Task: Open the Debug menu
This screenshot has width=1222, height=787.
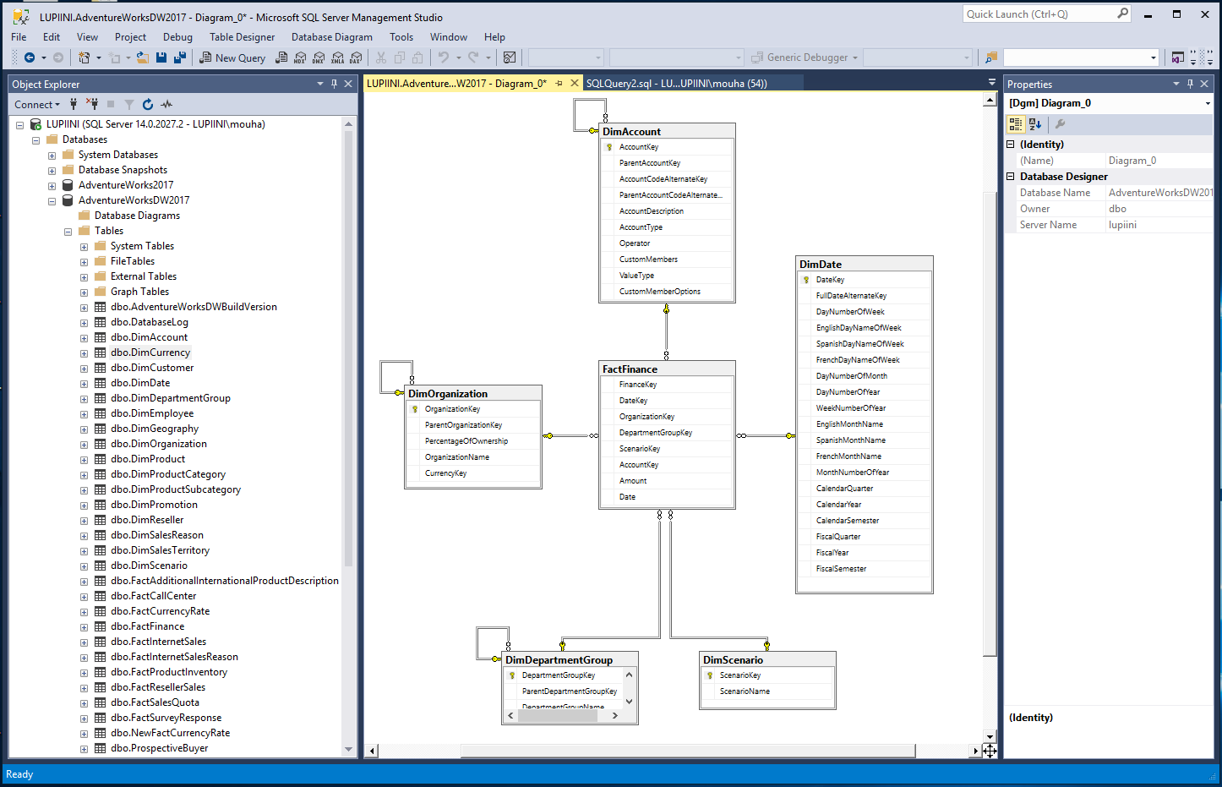Action: [177, 37]
